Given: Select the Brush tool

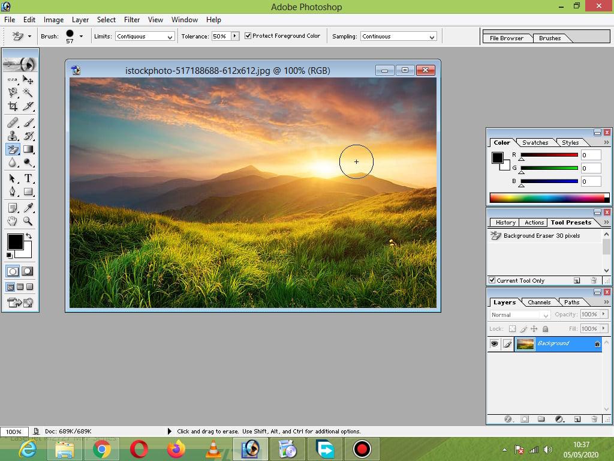Looking at the screenshot, I should [29, 122].
